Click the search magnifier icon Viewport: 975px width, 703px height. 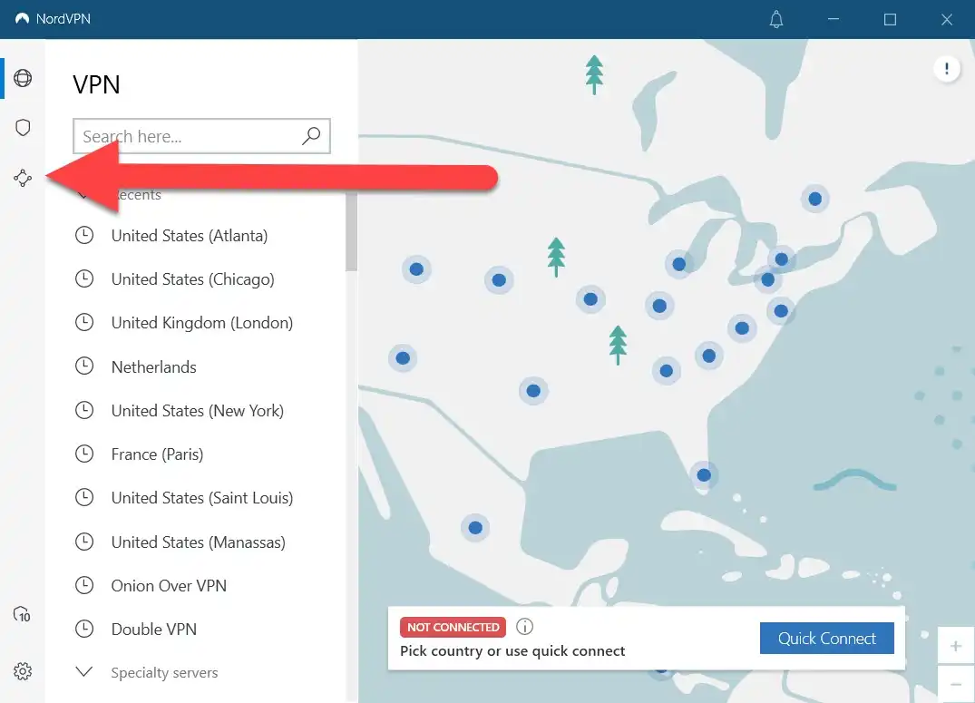pos(311,135)
